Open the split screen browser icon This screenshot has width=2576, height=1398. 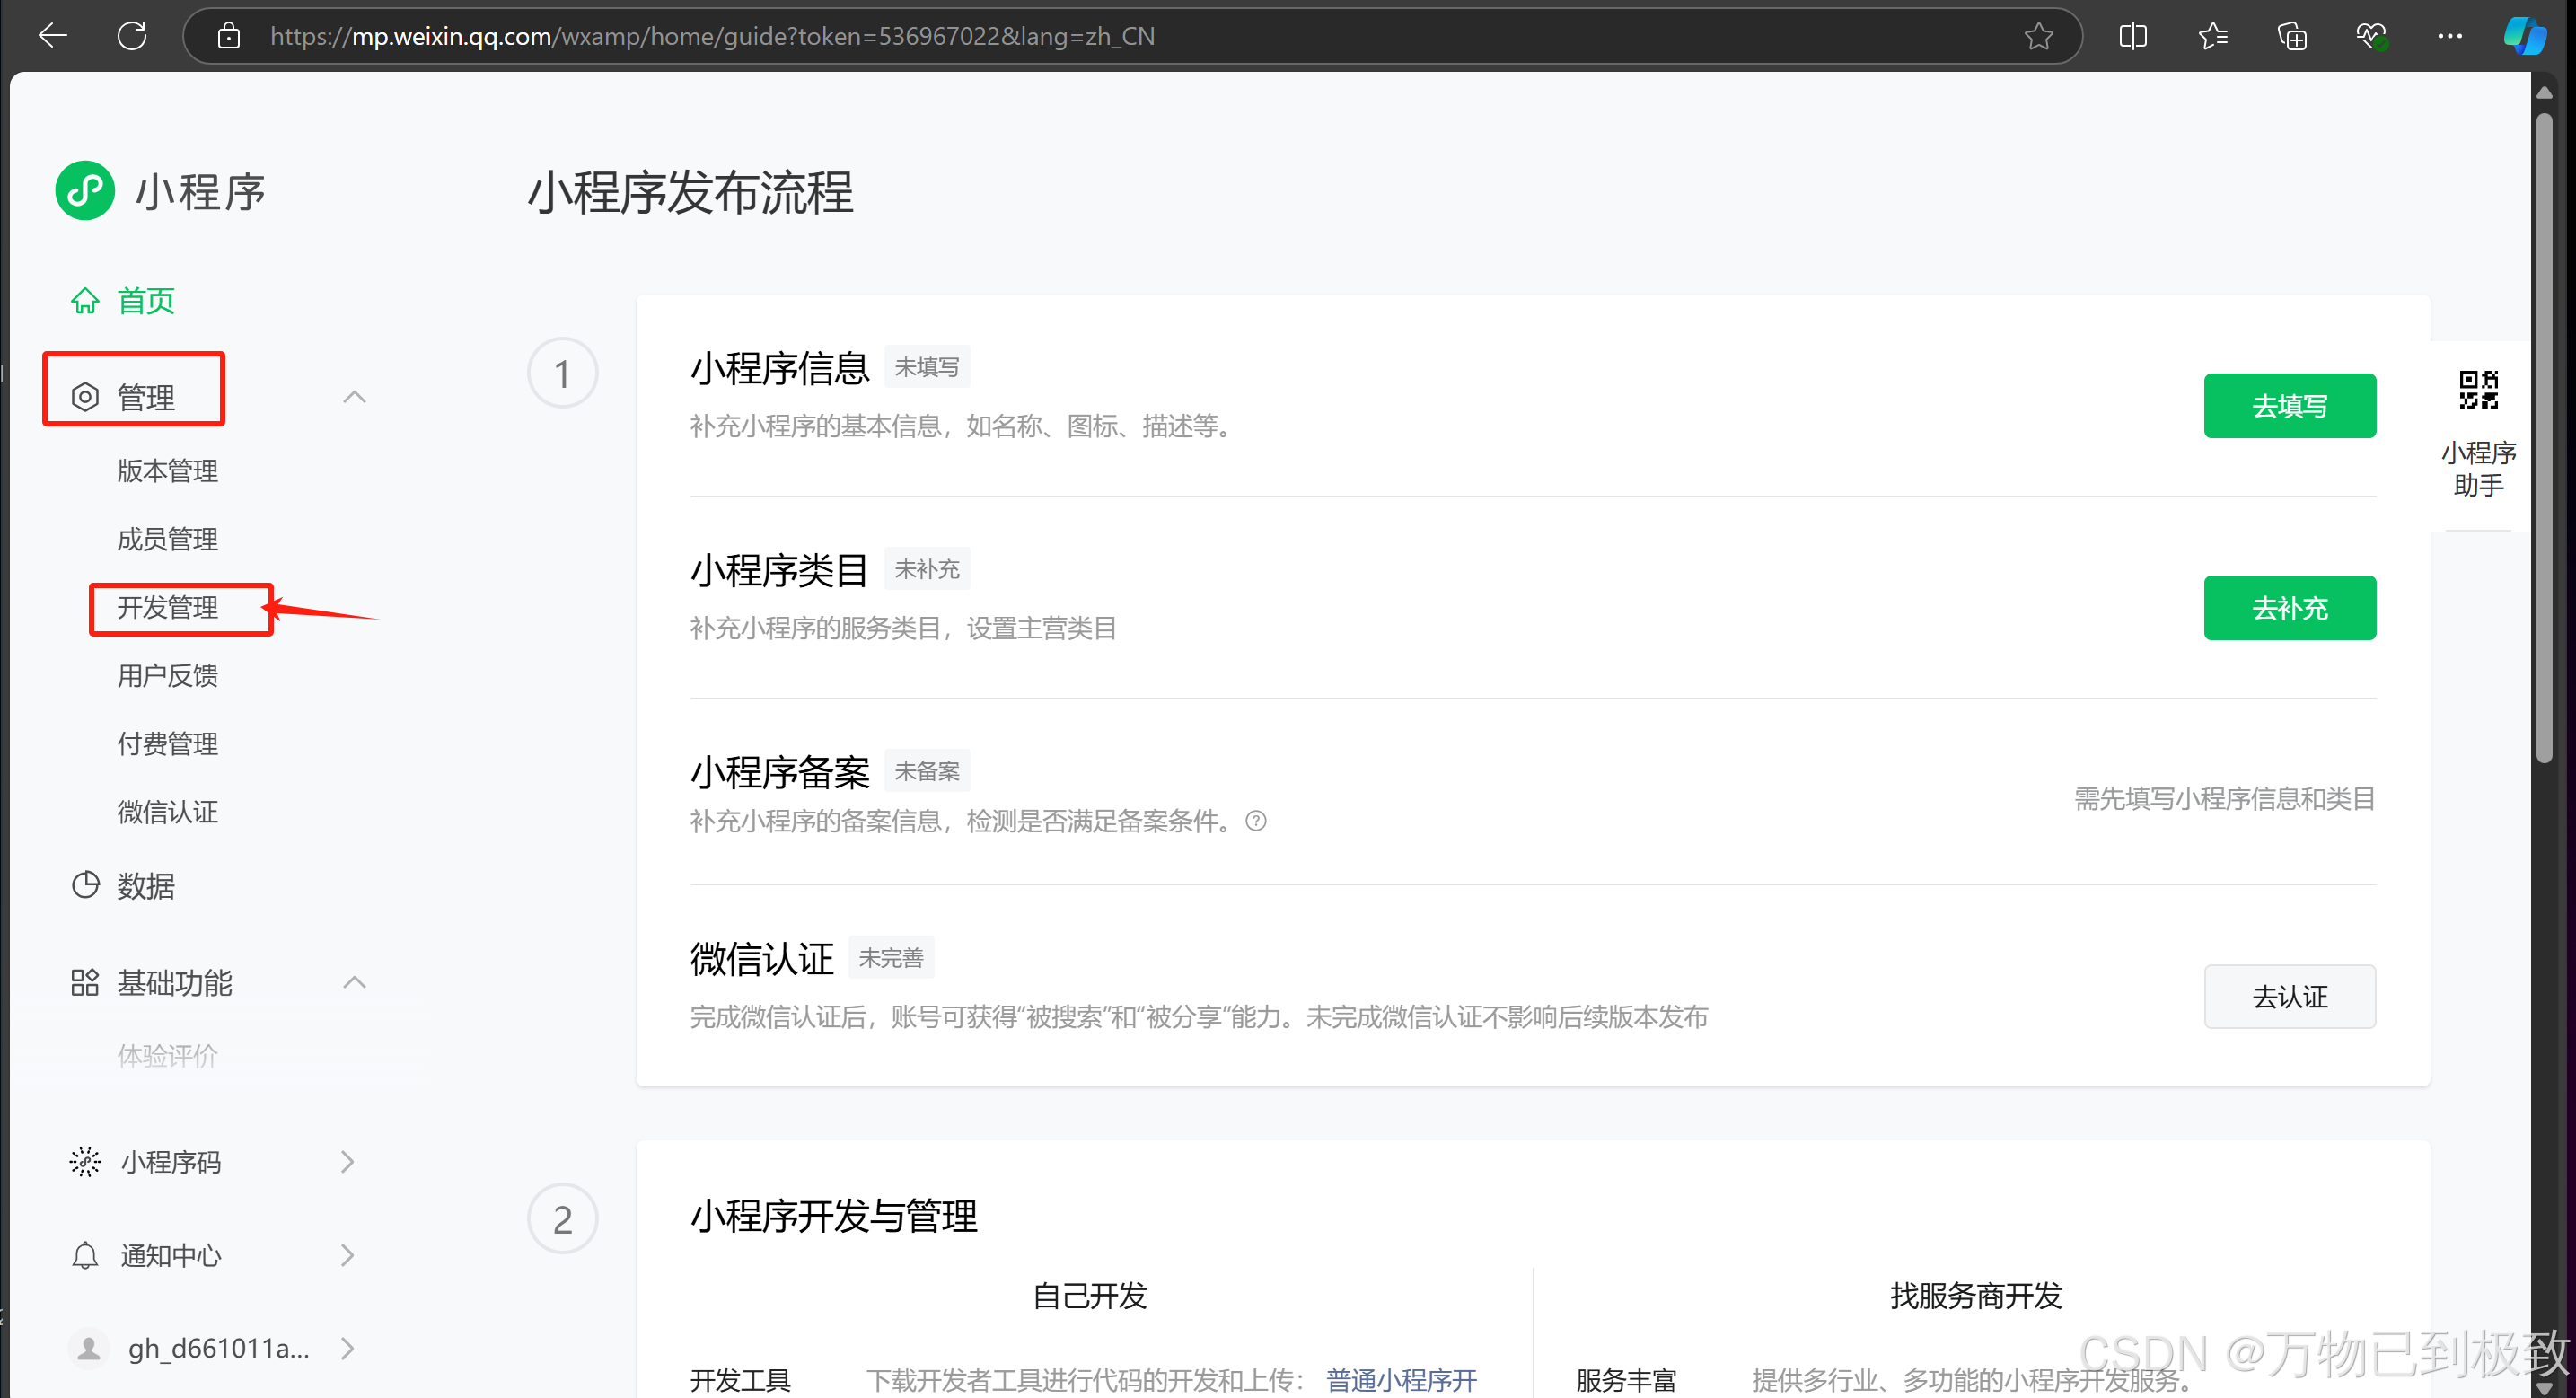click(2132, 36)
